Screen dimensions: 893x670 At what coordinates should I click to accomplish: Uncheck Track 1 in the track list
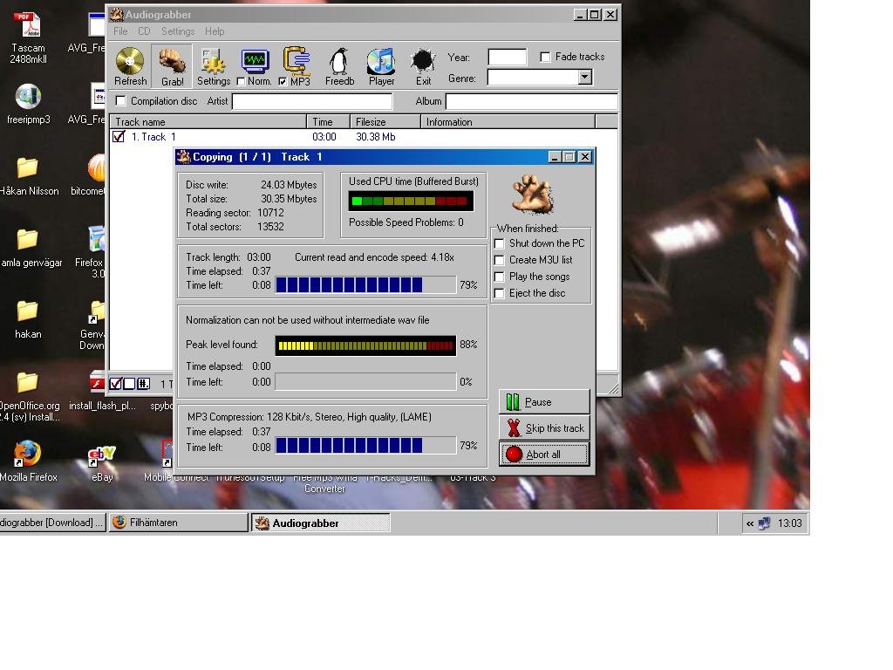click(119, 137)
